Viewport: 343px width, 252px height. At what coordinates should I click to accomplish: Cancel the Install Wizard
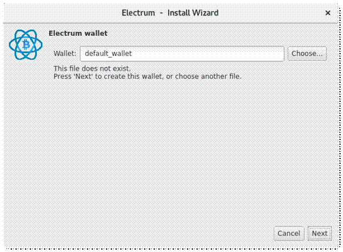[289, 234]
